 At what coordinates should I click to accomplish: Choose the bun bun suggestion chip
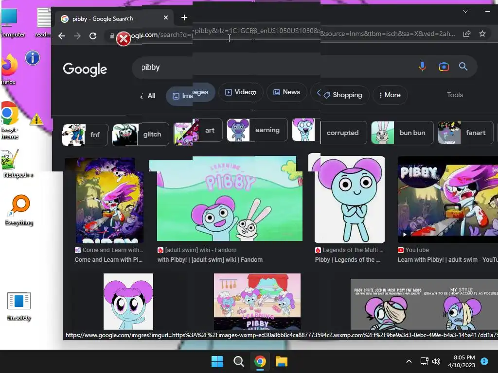(x=402, y=133)
